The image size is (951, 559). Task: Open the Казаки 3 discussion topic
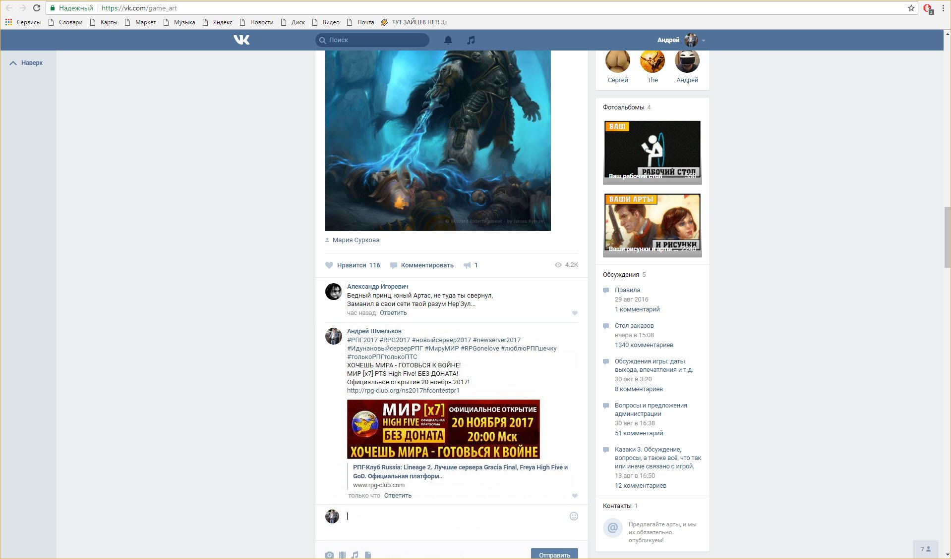(658, 458)
